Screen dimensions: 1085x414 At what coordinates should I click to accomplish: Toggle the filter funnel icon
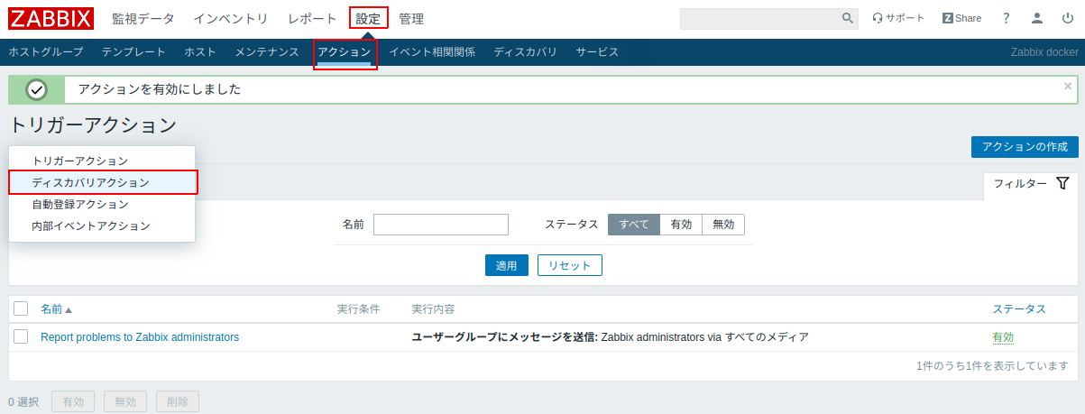coord(1062,183)
